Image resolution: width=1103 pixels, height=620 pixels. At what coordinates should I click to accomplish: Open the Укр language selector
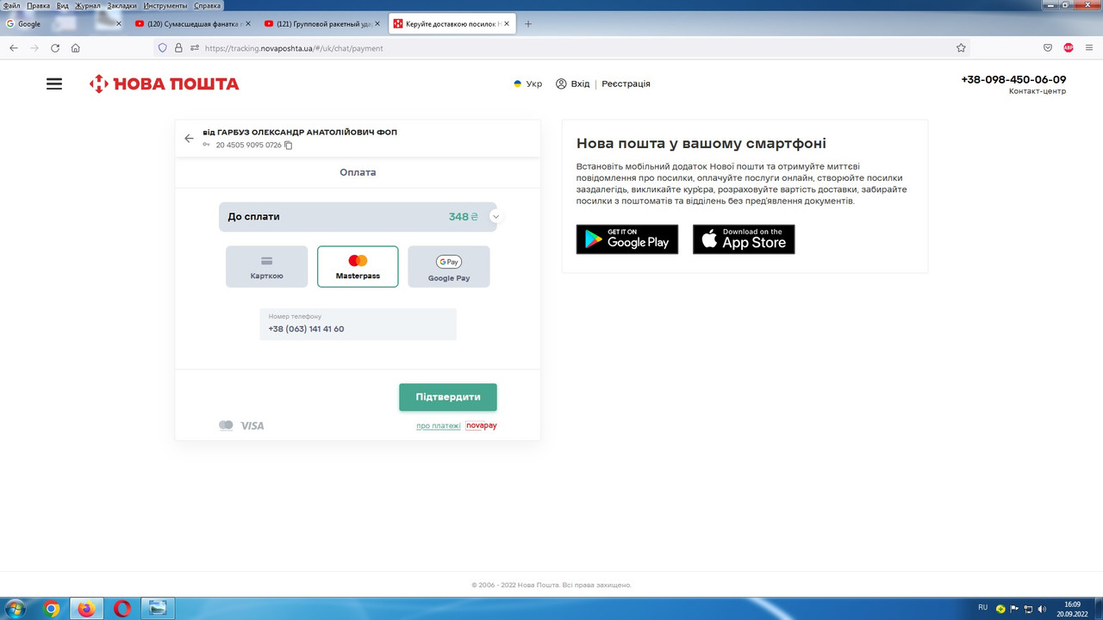(528, 84)
